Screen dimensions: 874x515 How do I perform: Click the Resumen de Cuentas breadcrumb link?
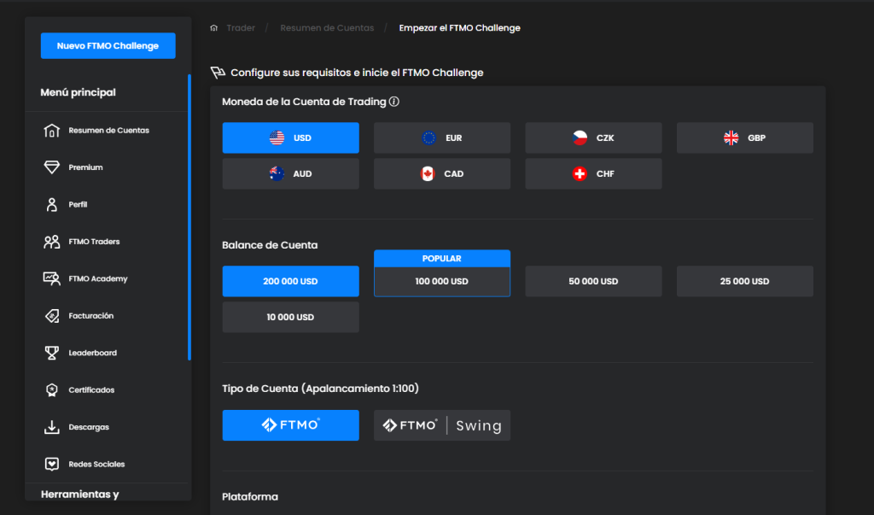pyautogui.click(x=327, y=28)
